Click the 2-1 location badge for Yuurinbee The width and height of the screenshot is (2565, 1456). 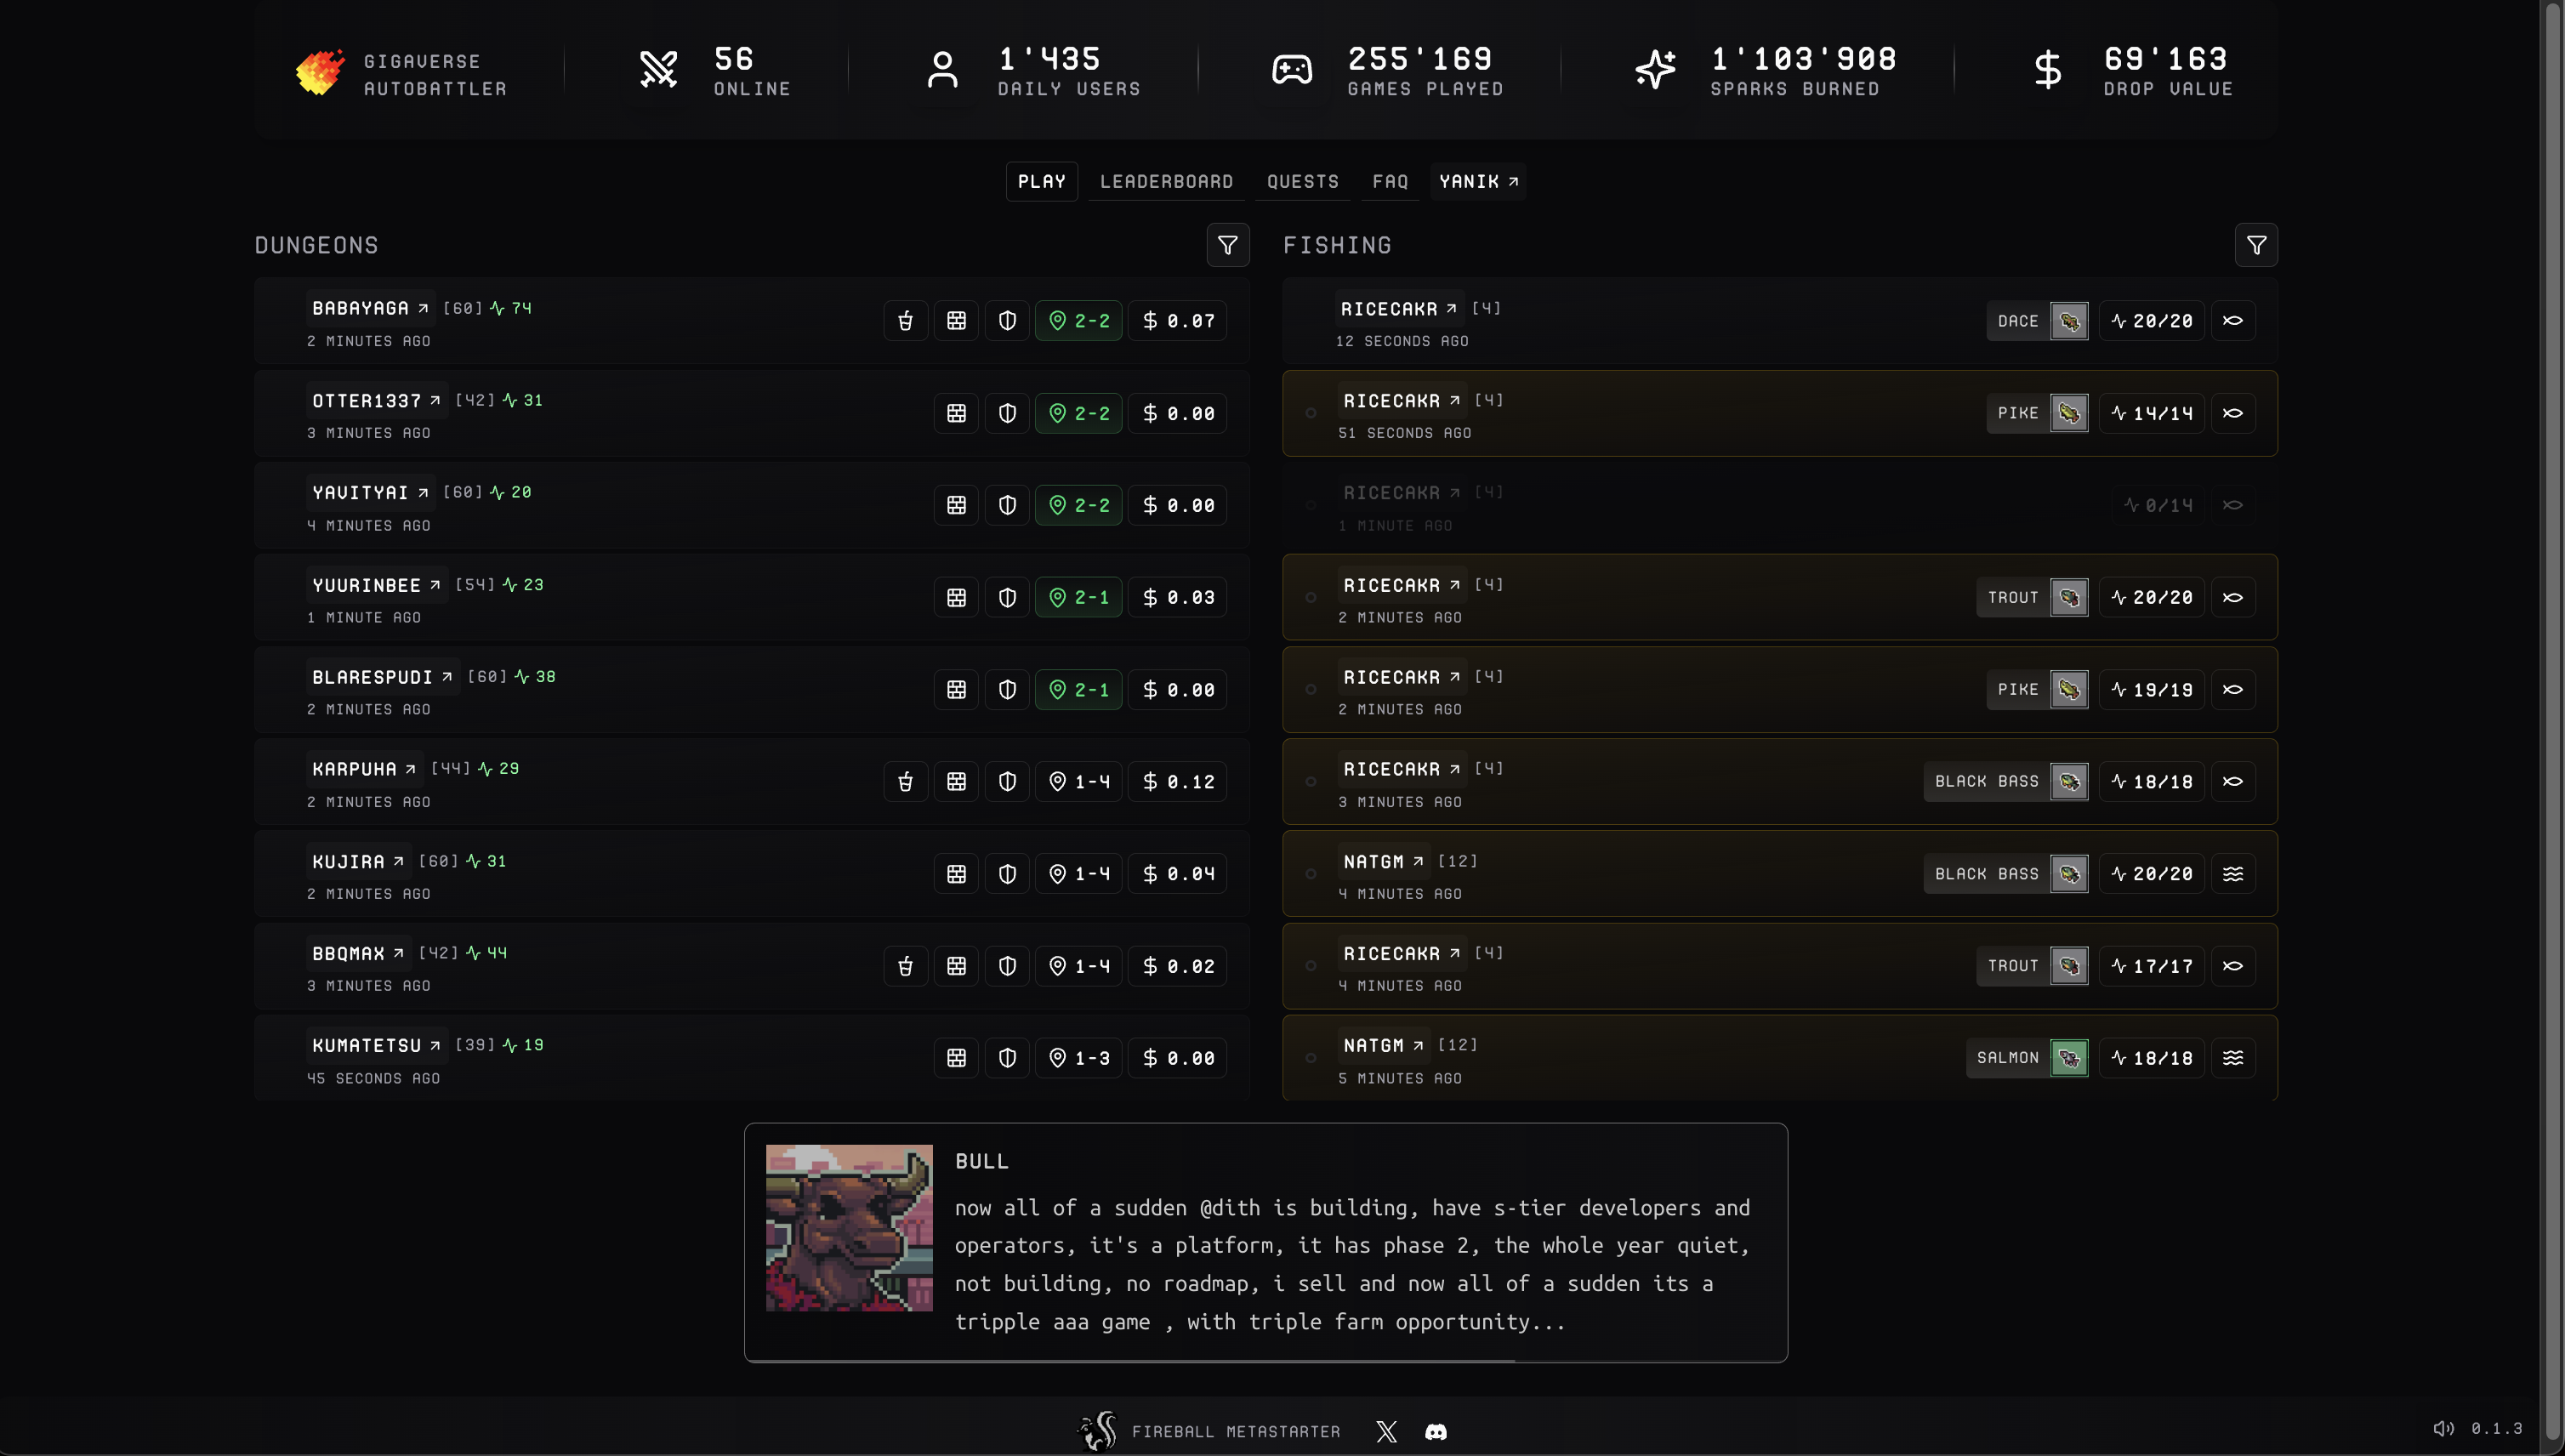(1078, 597)
